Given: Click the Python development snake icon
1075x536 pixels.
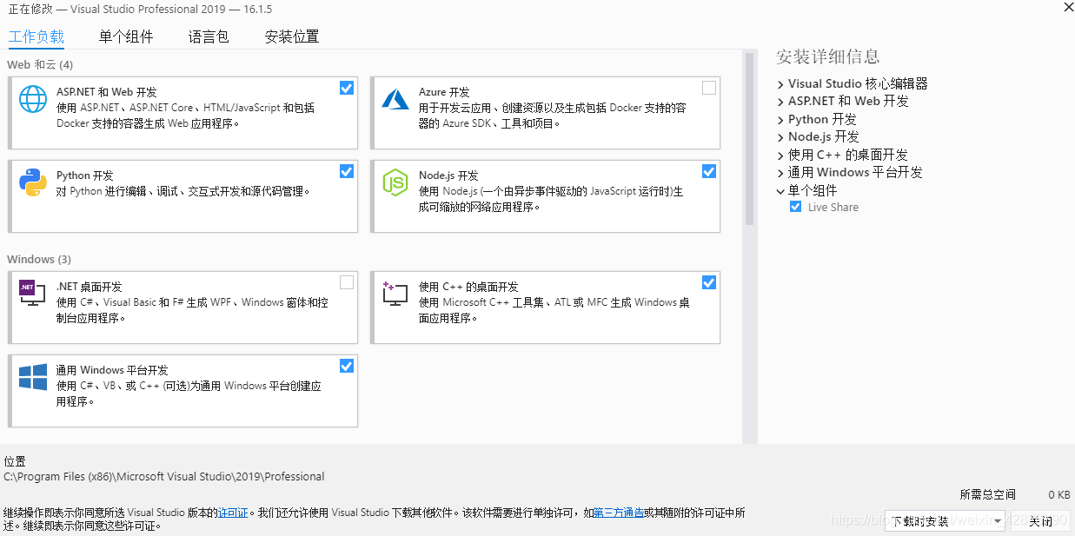Looking at the screenshot, I should click(33, 182).
